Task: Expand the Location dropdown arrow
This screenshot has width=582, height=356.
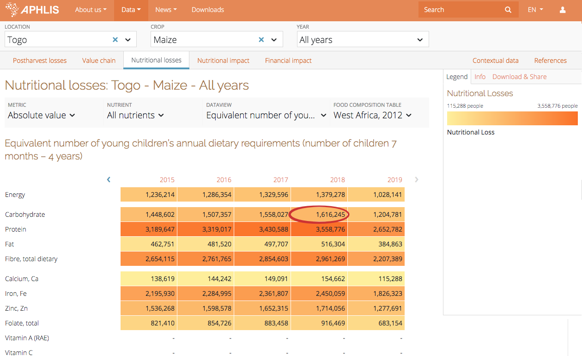Action: pos(128,40)
